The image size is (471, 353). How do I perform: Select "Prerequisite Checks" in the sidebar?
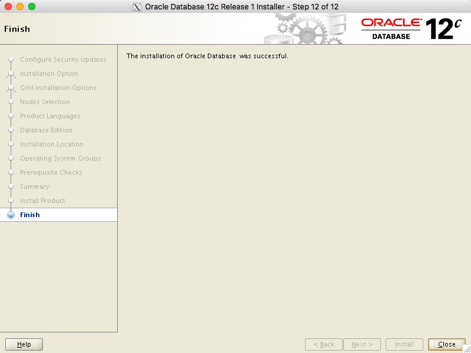tap(50, 172)
